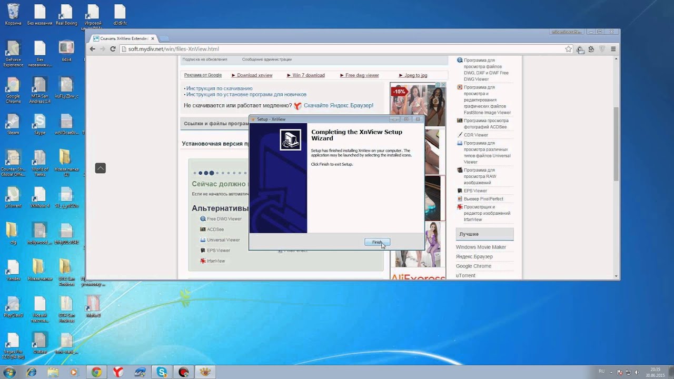Click the volume icon in the system tray
This screenshot has width=674, height=379.
click(638, 372)
